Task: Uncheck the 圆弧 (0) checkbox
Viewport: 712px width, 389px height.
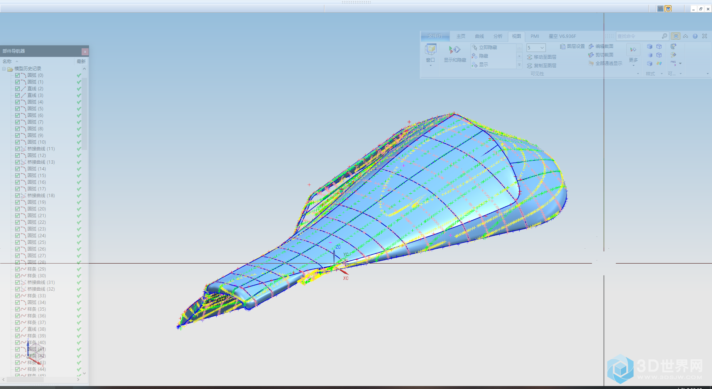Action: [x=17, y=75]
